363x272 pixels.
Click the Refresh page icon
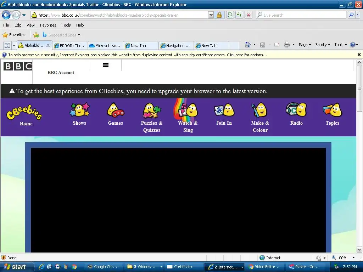(239, 15)
